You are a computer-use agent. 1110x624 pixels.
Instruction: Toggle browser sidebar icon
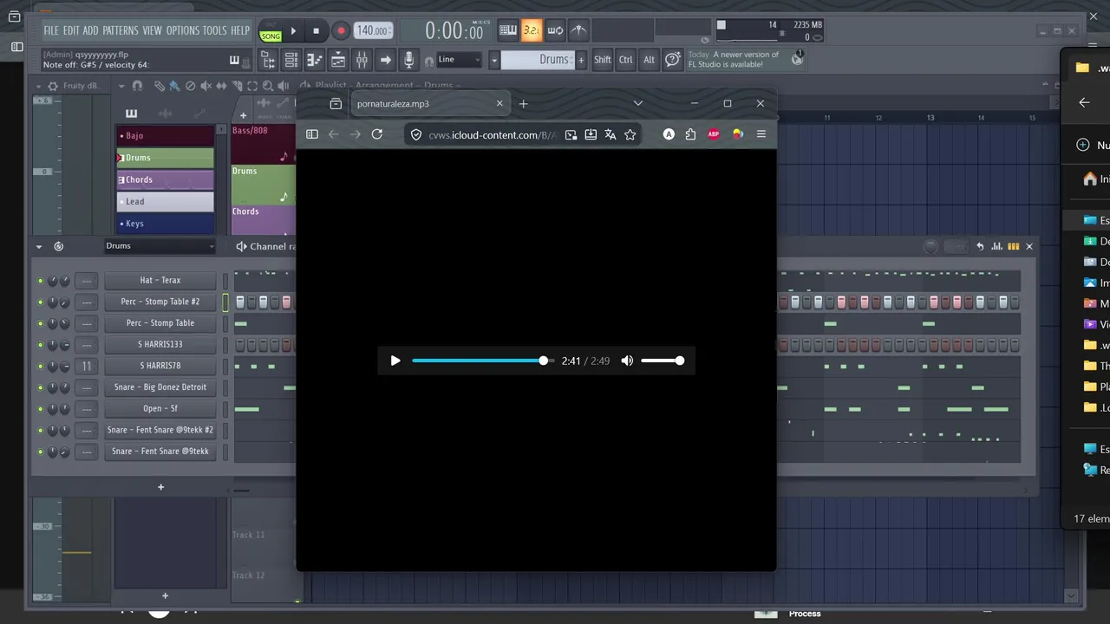click(312, 134)
